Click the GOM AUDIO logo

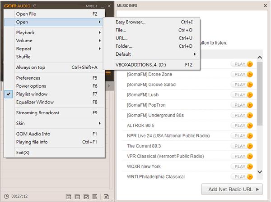[x=17, y=6]
